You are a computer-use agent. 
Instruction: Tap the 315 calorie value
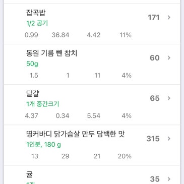click(x=153, y=139)
